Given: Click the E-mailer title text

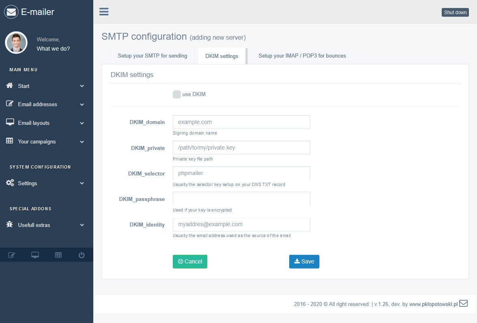Looking at the screenshot, I should click(x=38, y=12).
